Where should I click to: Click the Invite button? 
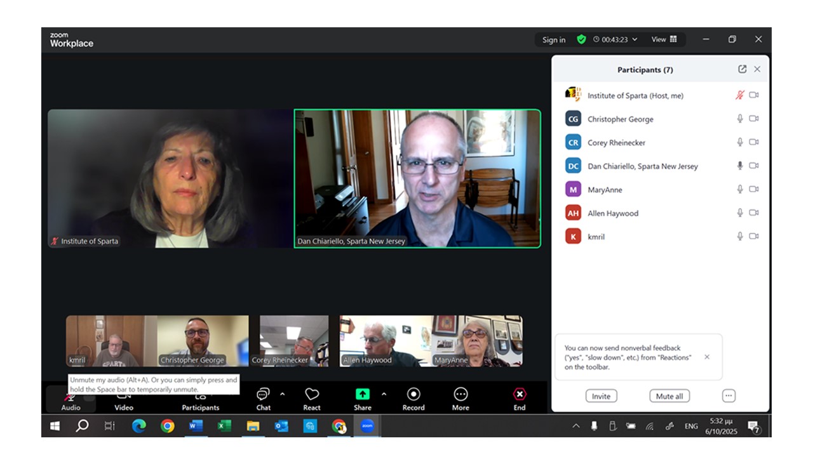pos(601,396)
